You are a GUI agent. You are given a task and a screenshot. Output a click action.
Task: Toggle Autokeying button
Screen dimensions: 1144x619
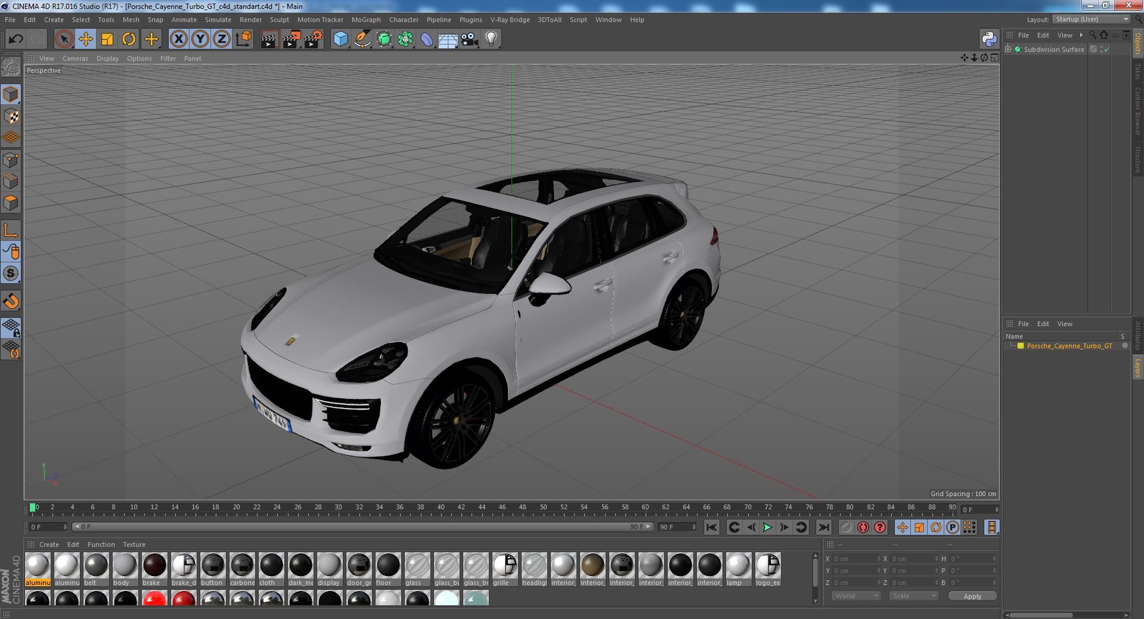863,527
